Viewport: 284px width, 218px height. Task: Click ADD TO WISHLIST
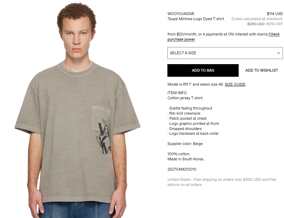pos(261,70)
